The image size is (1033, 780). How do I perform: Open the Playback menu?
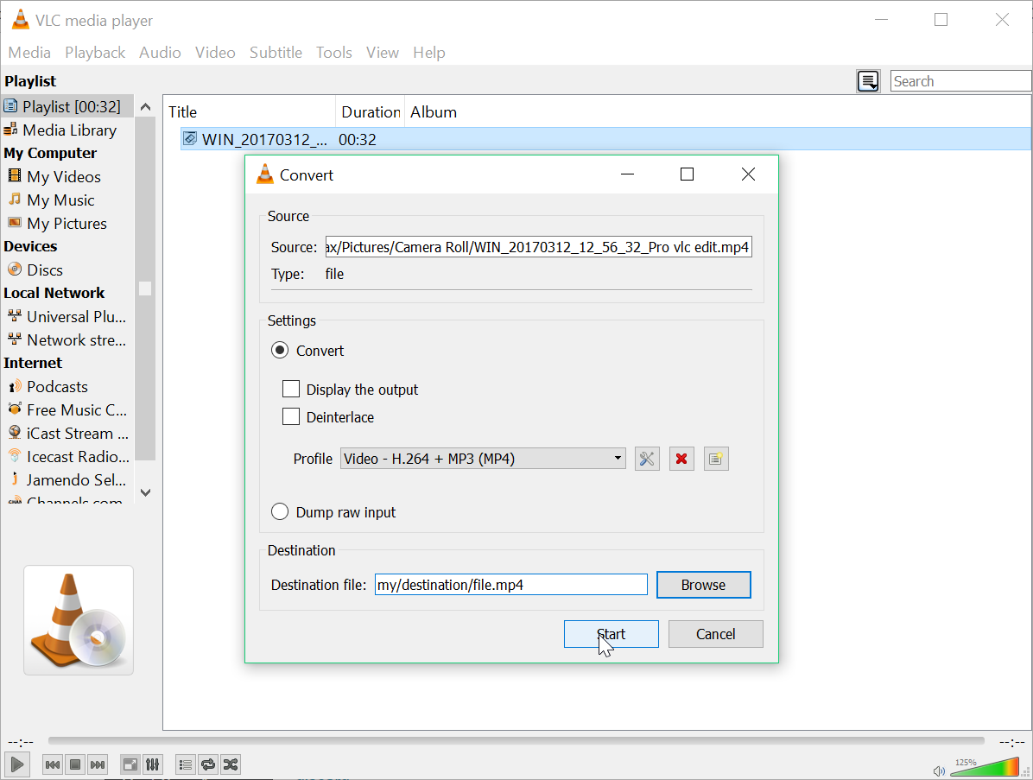(95, 53)
